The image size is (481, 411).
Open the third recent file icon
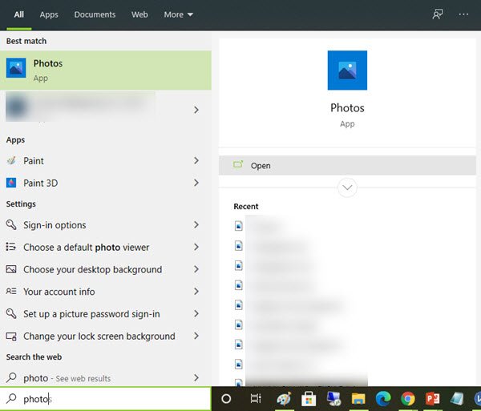coord(239,265)
